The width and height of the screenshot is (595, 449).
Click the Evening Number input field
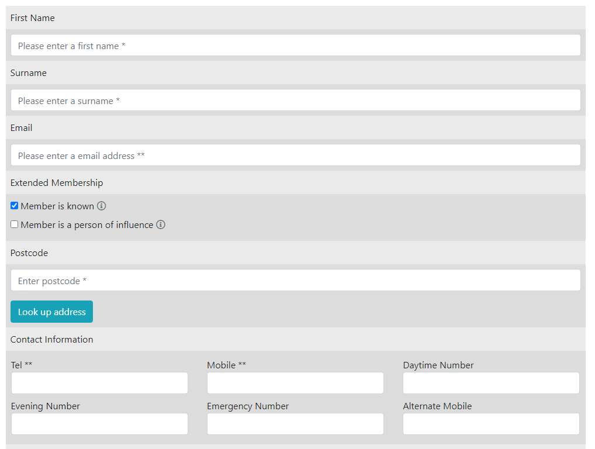99,424
